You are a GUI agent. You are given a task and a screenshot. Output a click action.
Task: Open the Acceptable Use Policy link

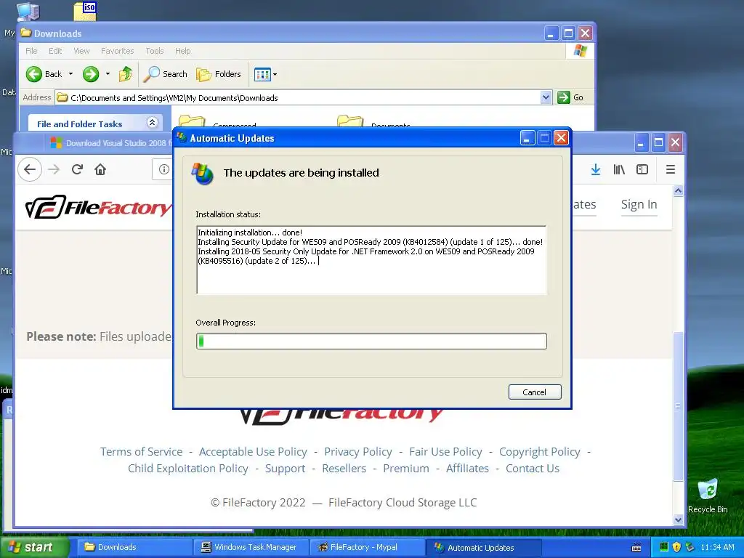click(253, 452)
